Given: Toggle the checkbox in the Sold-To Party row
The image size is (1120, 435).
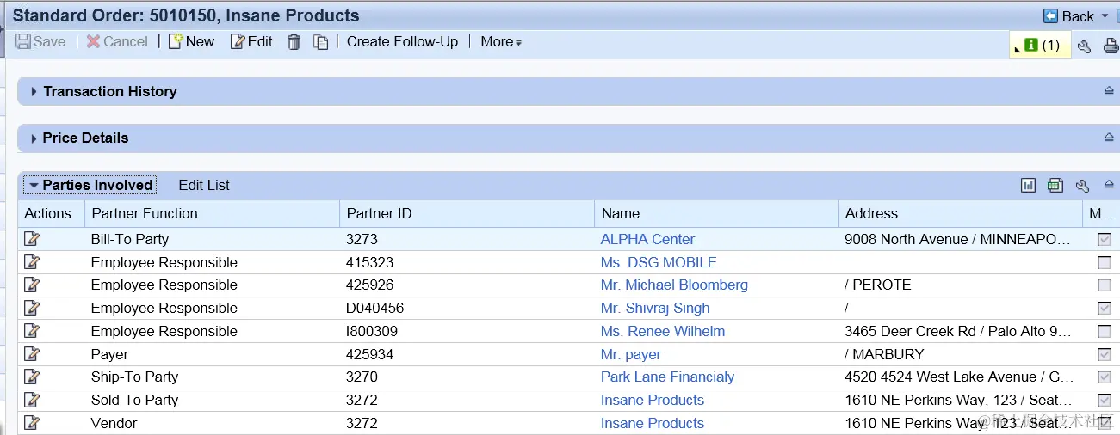Looking at the screenshot, I should [x=1104, y=401].
